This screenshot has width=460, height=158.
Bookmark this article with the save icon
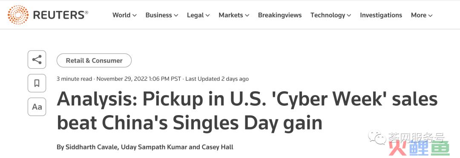pos(37,83)
